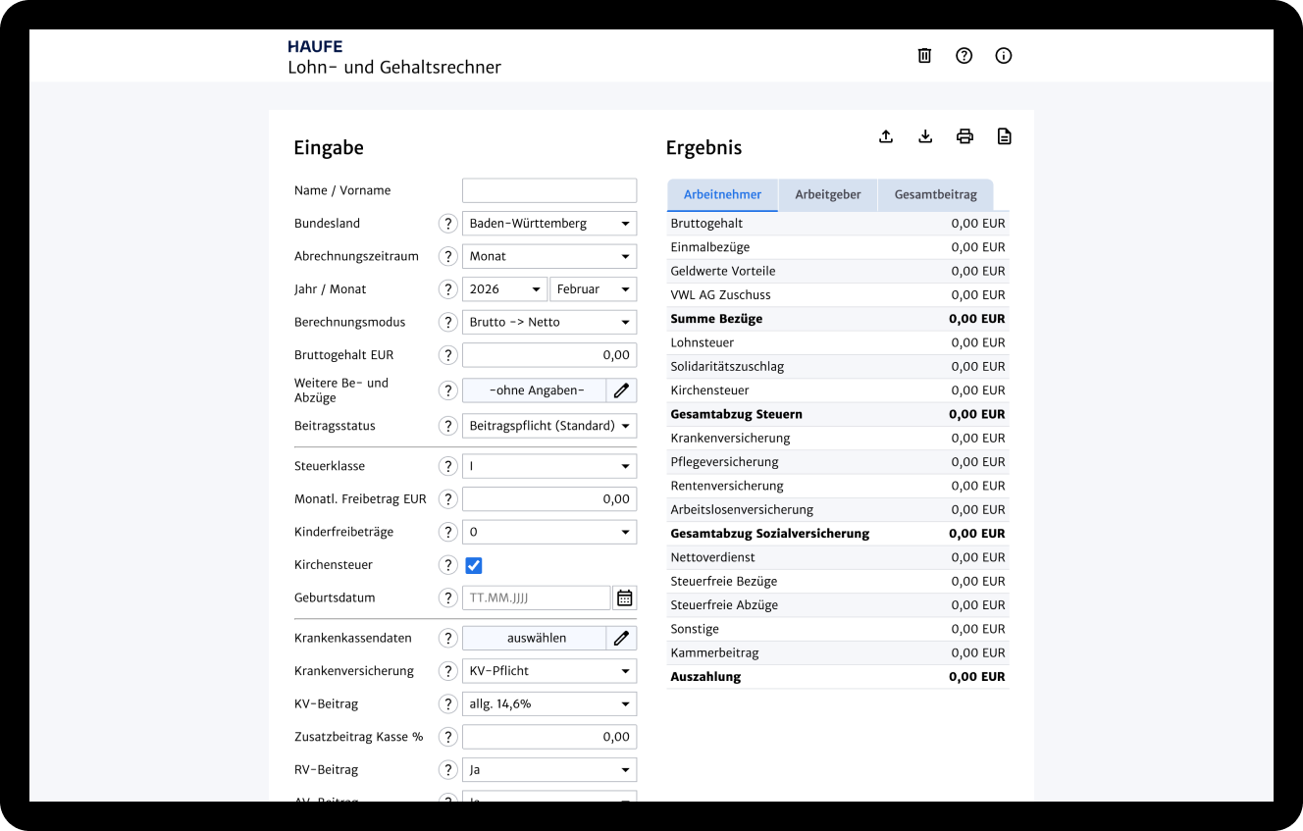This screenshot has height=831, width=1303.
Task: Edit Krankenkassendaten with pencil icon
Action: tap(621, 638)
